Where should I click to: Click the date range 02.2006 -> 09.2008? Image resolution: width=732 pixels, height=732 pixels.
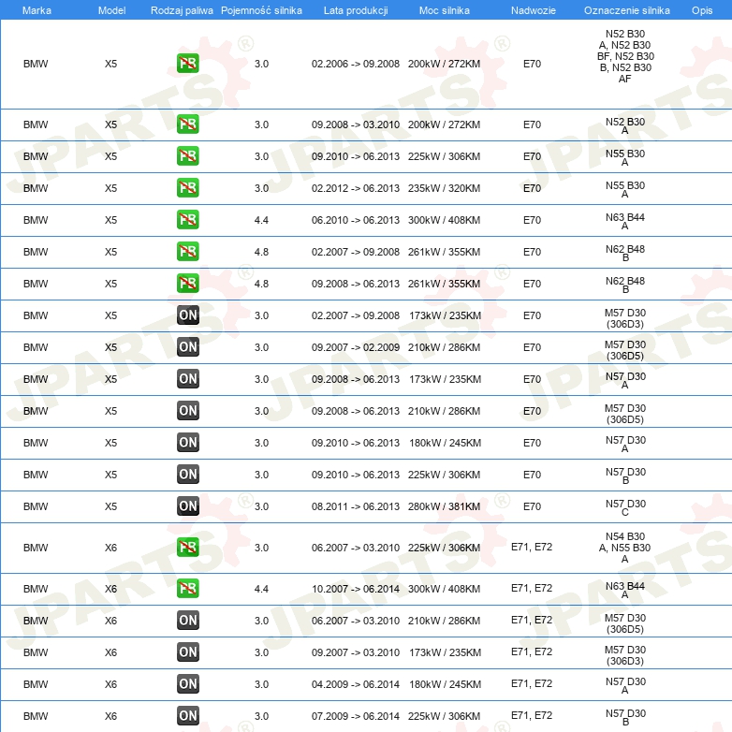pyautogui.click(x=356, y=64)
